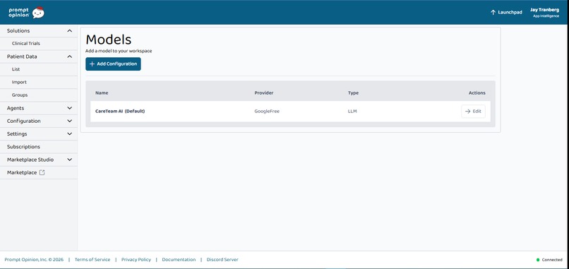Expand the Settings section chevron
This screenshot has width=569, height=269.
[70, 134]
